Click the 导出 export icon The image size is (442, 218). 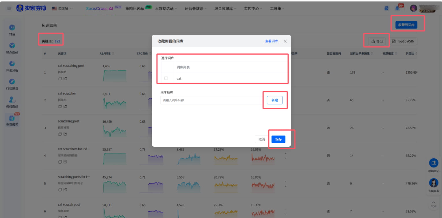pos(376,41)
